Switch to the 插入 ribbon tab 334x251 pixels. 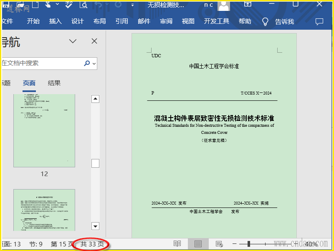click(x=56, y=21)
